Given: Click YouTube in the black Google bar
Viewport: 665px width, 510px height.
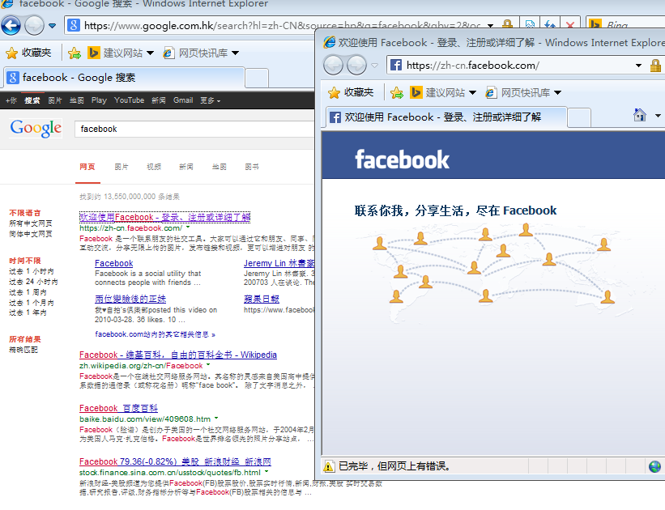Looking at the screenshot, I should click(x=129, y=100).
